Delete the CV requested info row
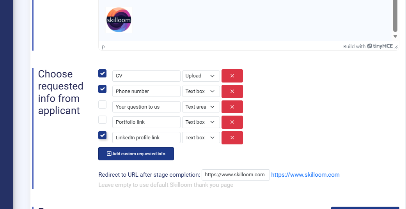Image resolution: width=406 pixels, height=209 pixels. (232, 76)
